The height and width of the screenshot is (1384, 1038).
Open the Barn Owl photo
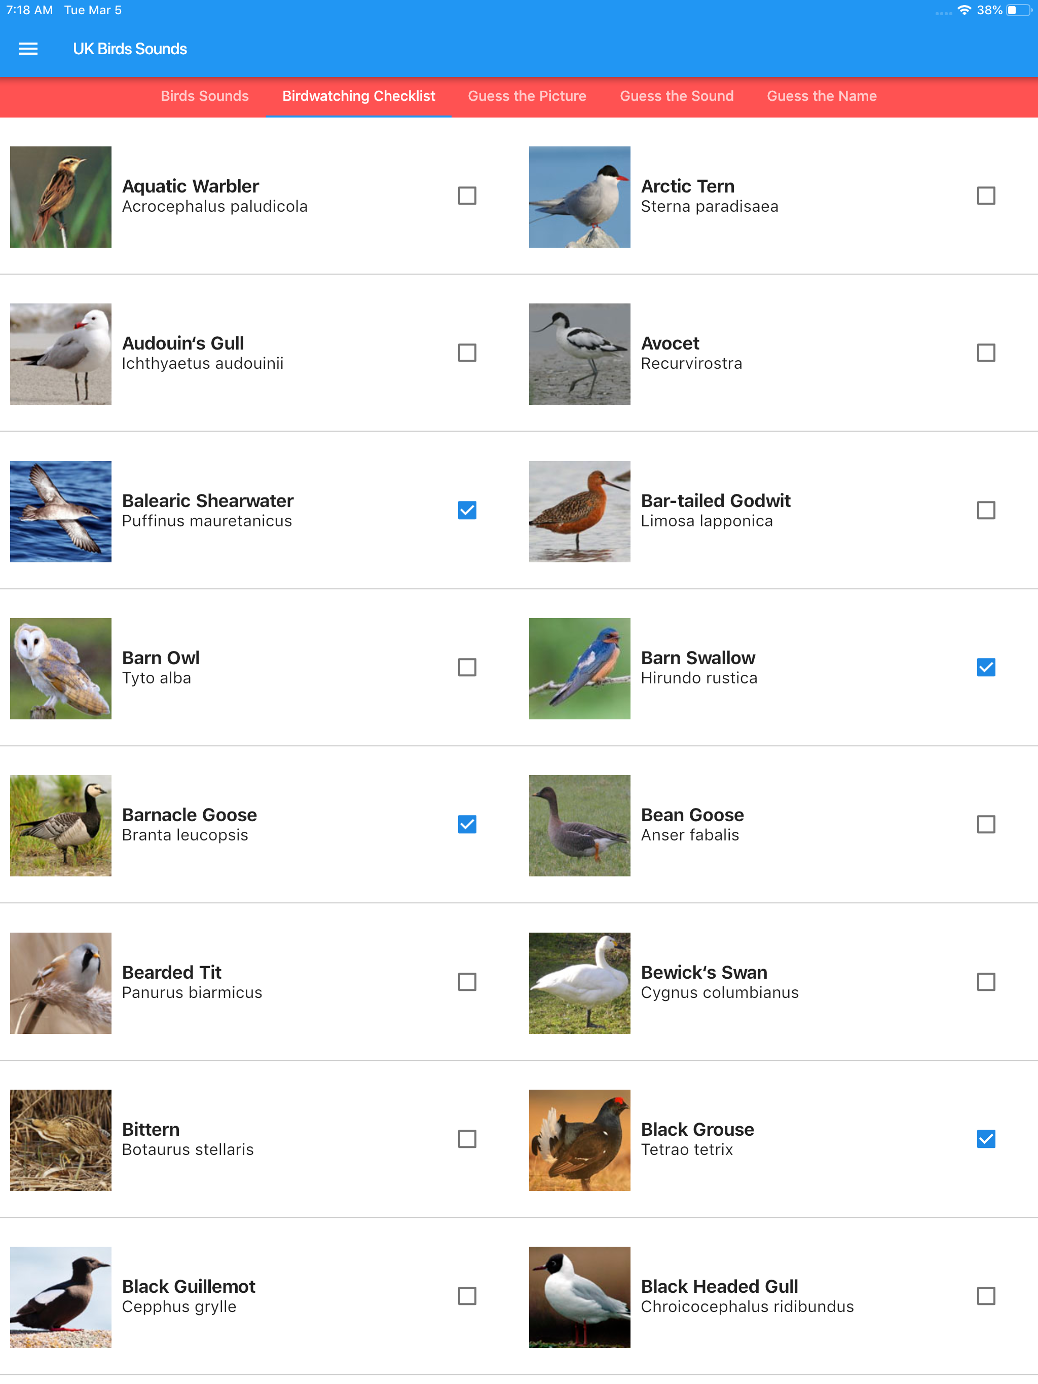61,669
